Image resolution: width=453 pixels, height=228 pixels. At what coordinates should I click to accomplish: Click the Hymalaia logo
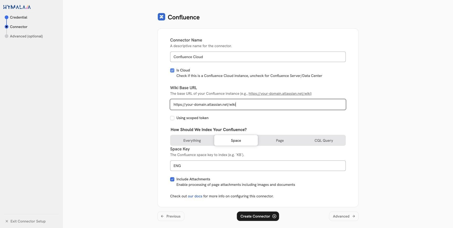click(x=17, y=7)
